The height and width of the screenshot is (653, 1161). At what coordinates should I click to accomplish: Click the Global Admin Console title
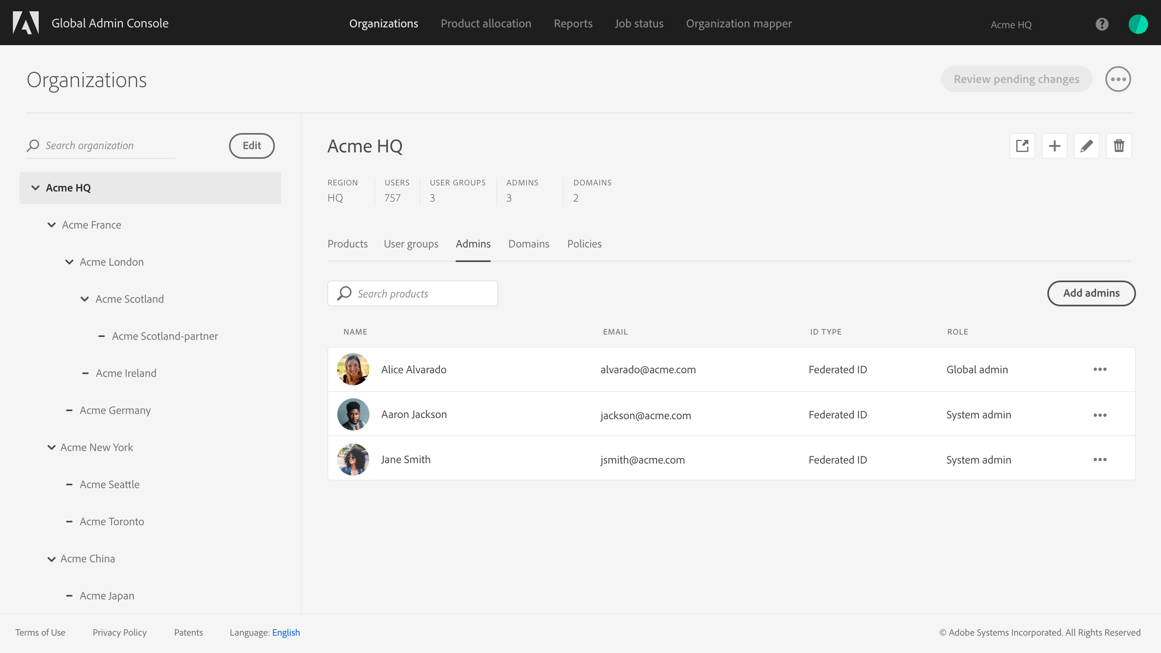[x=110, y=23]
